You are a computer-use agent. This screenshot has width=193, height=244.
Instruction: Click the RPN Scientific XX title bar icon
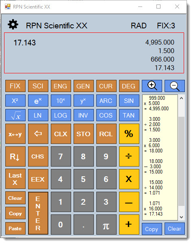8,7
